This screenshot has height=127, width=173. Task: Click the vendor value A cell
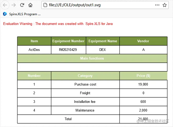pyautogui.click(x=143, y=50)
